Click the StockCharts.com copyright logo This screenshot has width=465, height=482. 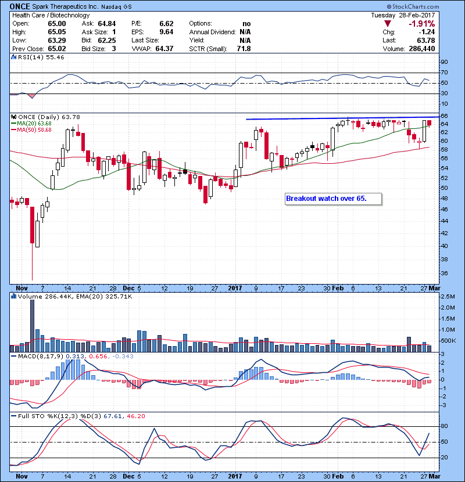pos(412,6)
